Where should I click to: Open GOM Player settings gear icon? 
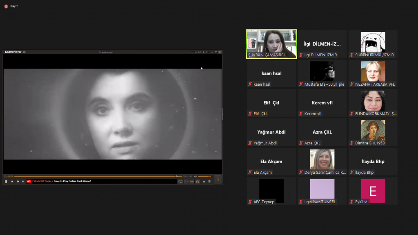point(24,52)
